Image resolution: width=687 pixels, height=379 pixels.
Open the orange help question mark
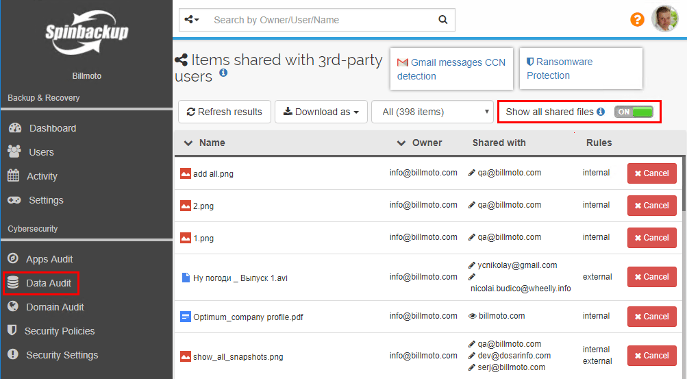point(637,19)
